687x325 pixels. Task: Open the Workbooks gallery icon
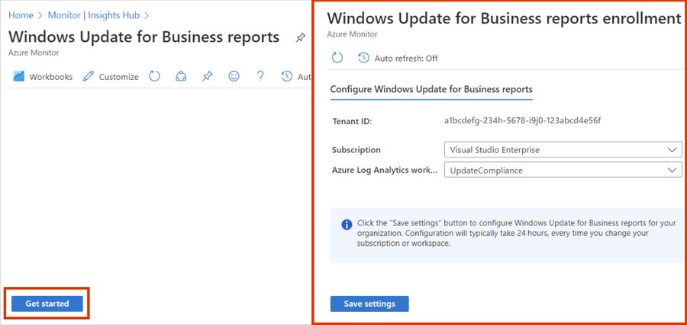[18, 76]
